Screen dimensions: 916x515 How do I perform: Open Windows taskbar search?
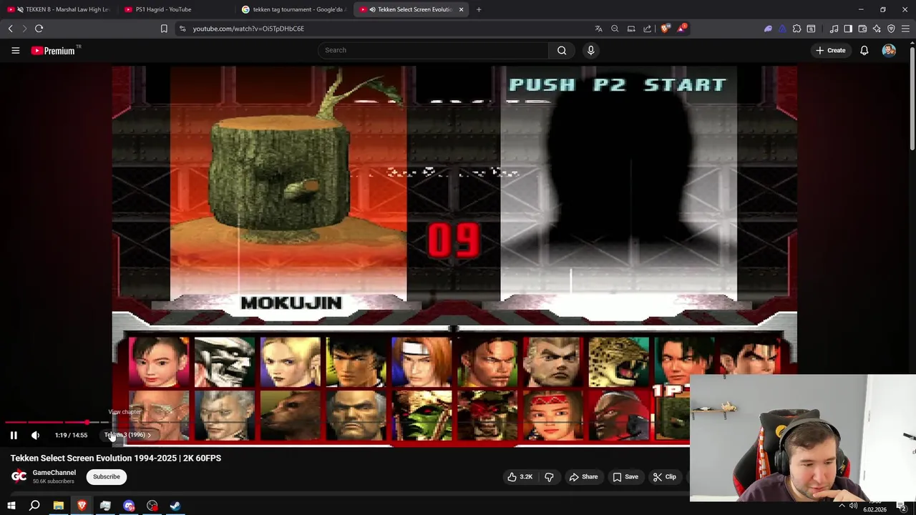pyautogui.click(x=34, y=506)
